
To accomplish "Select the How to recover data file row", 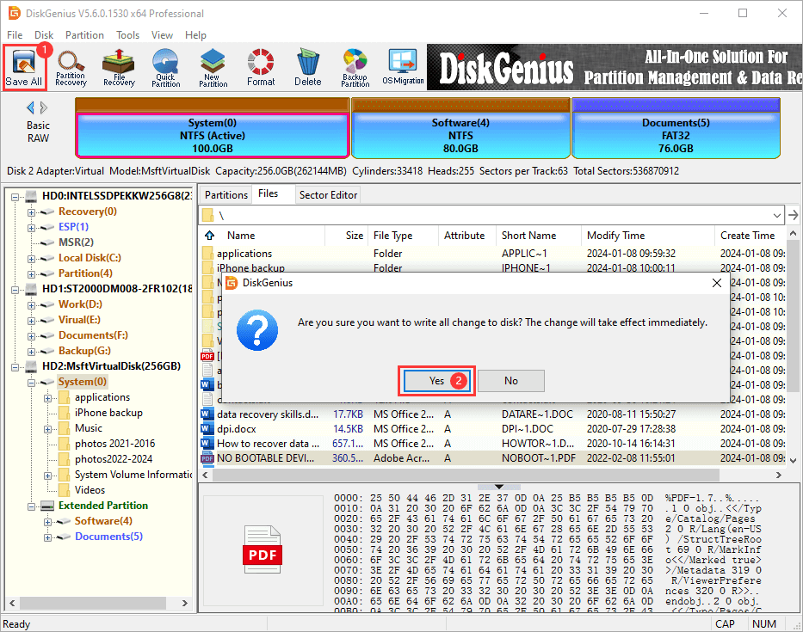I will coord(491,443).
